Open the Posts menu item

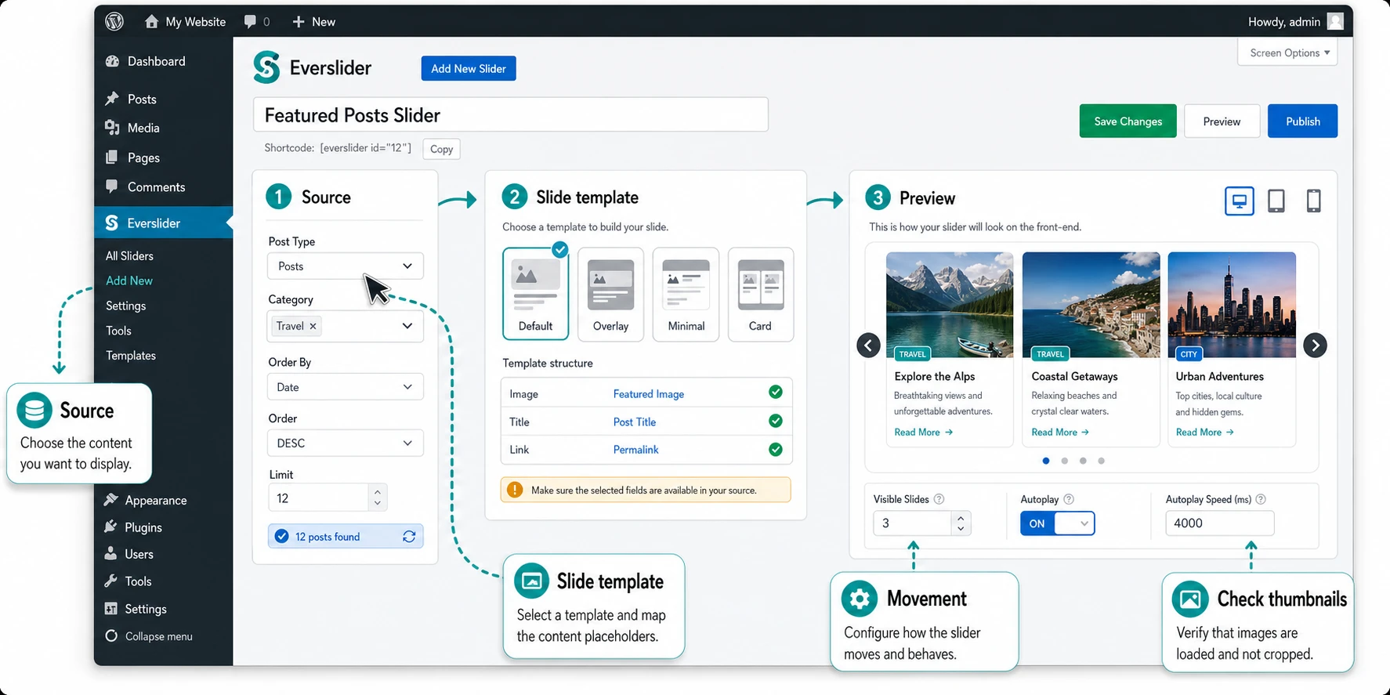[142, 99]
